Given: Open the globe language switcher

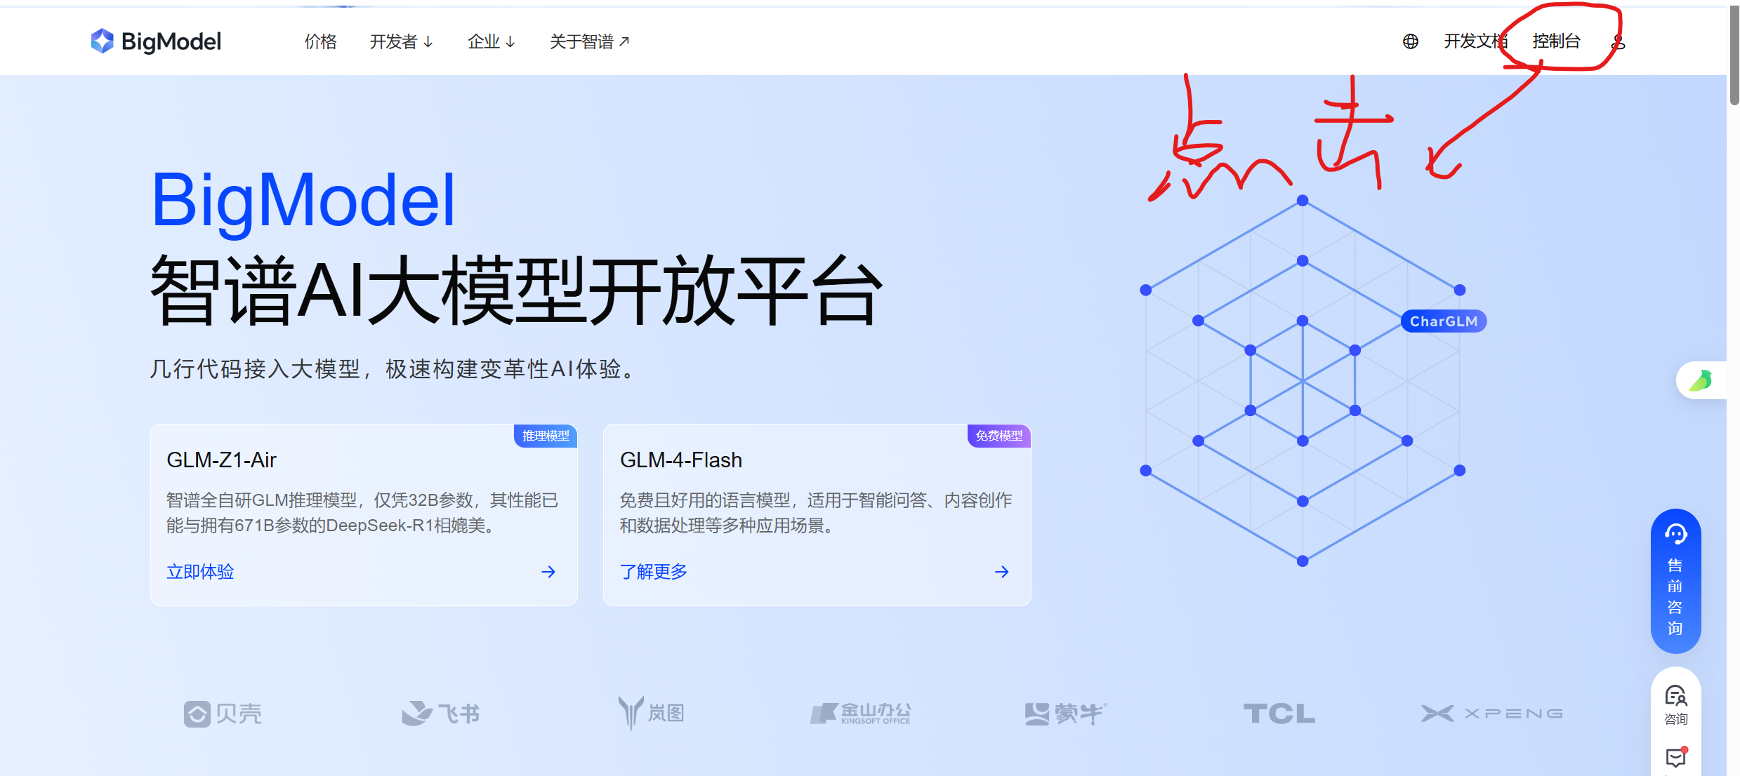Looking at the screenshot, I should pyautogui.click(x=1410, y=42).
